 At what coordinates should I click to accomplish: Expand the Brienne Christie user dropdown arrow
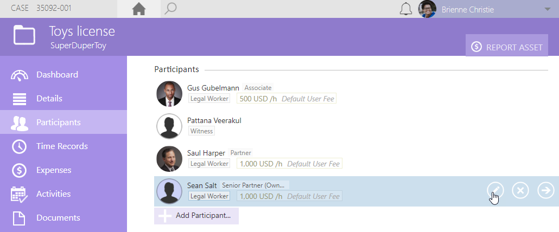click(x=548, y=9)
